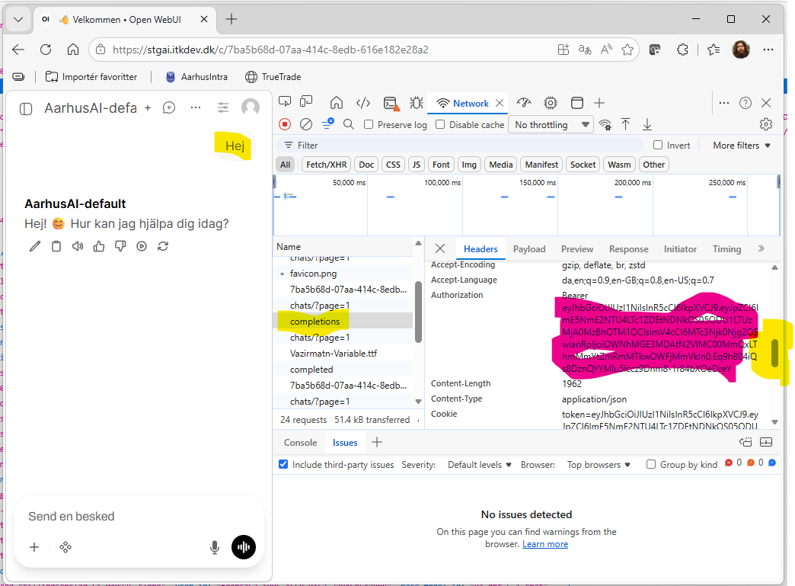The image size is (795, 586).
Task: Start voice call mode with waveform button
Action: (244, 547)
